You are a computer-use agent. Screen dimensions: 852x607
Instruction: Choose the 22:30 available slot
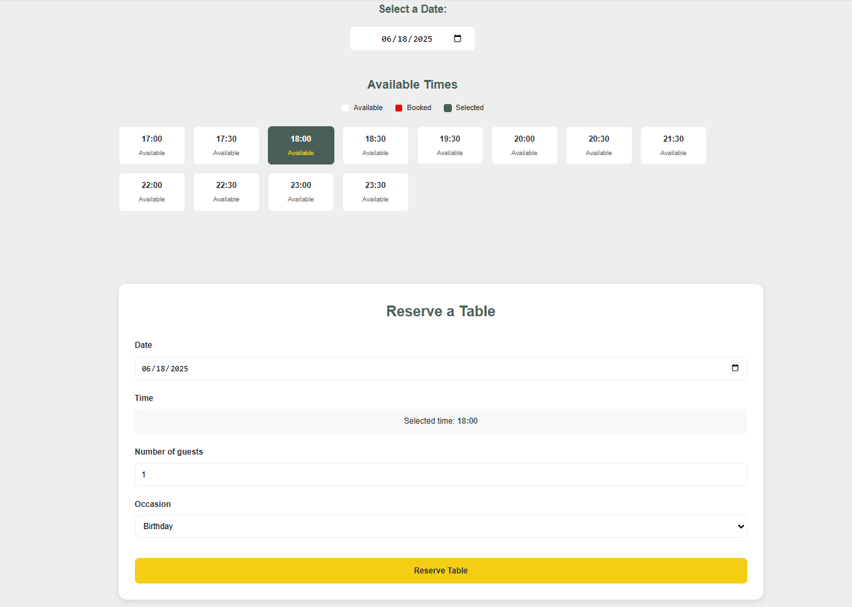226,192
